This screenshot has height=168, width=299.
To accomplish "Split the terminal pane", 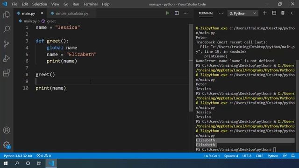I will [x=274, y=13].
